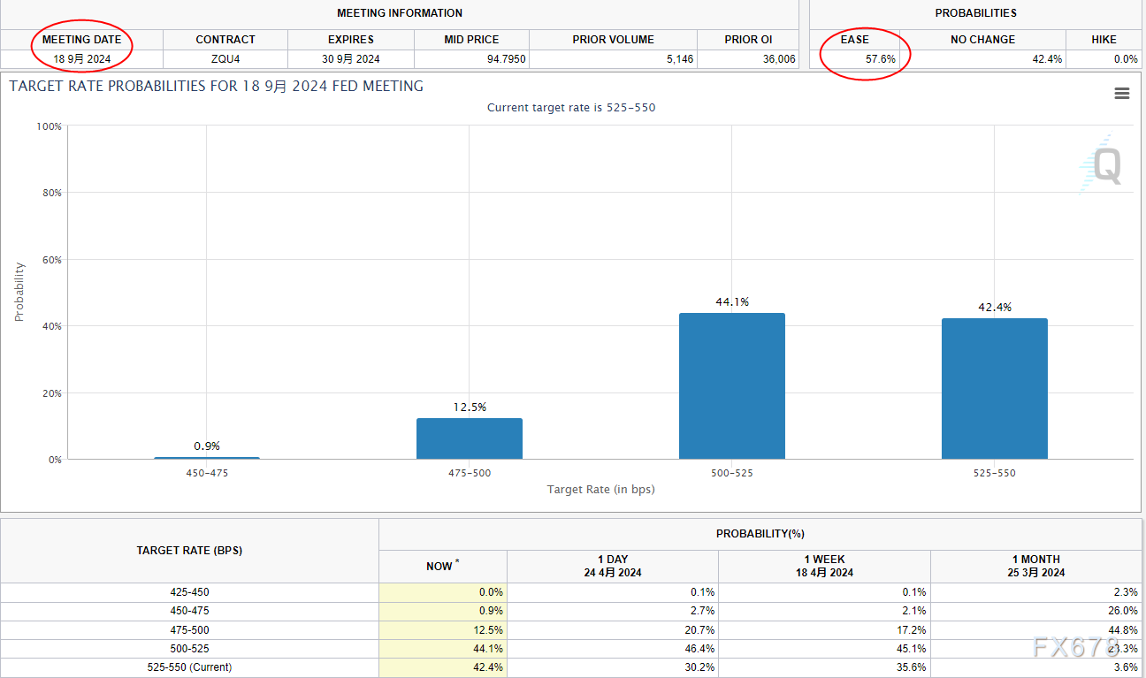1146x678 pixels.
Task: Click the chart title for 18 9月 2024 FED meeting
Action: point(217,87)
